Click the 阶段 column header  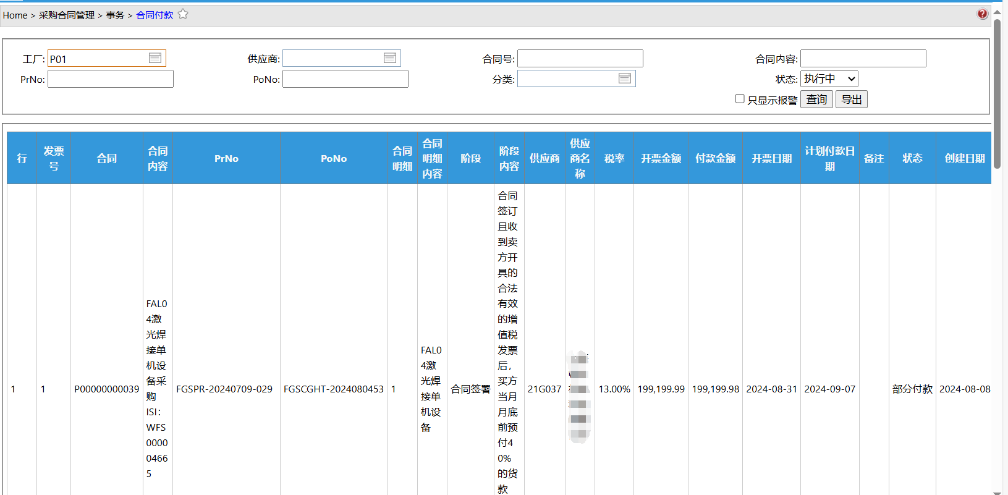pos(470,158)
